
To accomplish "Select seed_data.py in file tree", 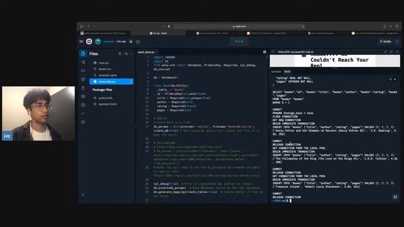I will click(x=111, y=81).
